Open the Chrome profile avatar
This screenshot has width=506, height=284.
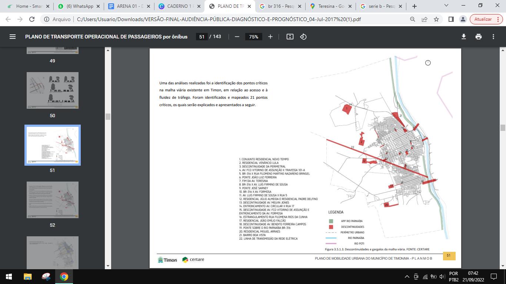(463, 19)
